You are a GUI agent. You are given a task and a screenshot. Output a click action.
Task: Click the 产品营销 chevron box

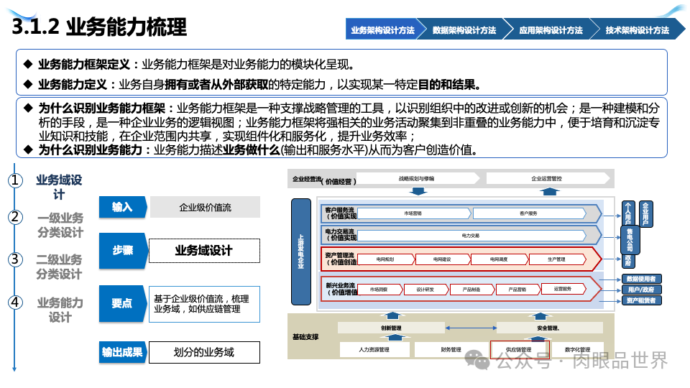pyautogui.click(x=518, y=290)
